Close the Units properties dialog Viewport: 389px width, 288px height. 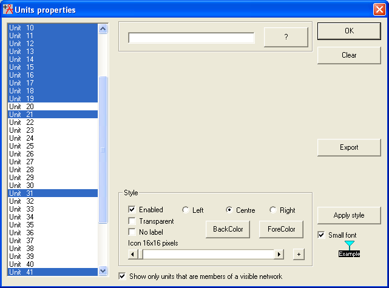[379, 10]
